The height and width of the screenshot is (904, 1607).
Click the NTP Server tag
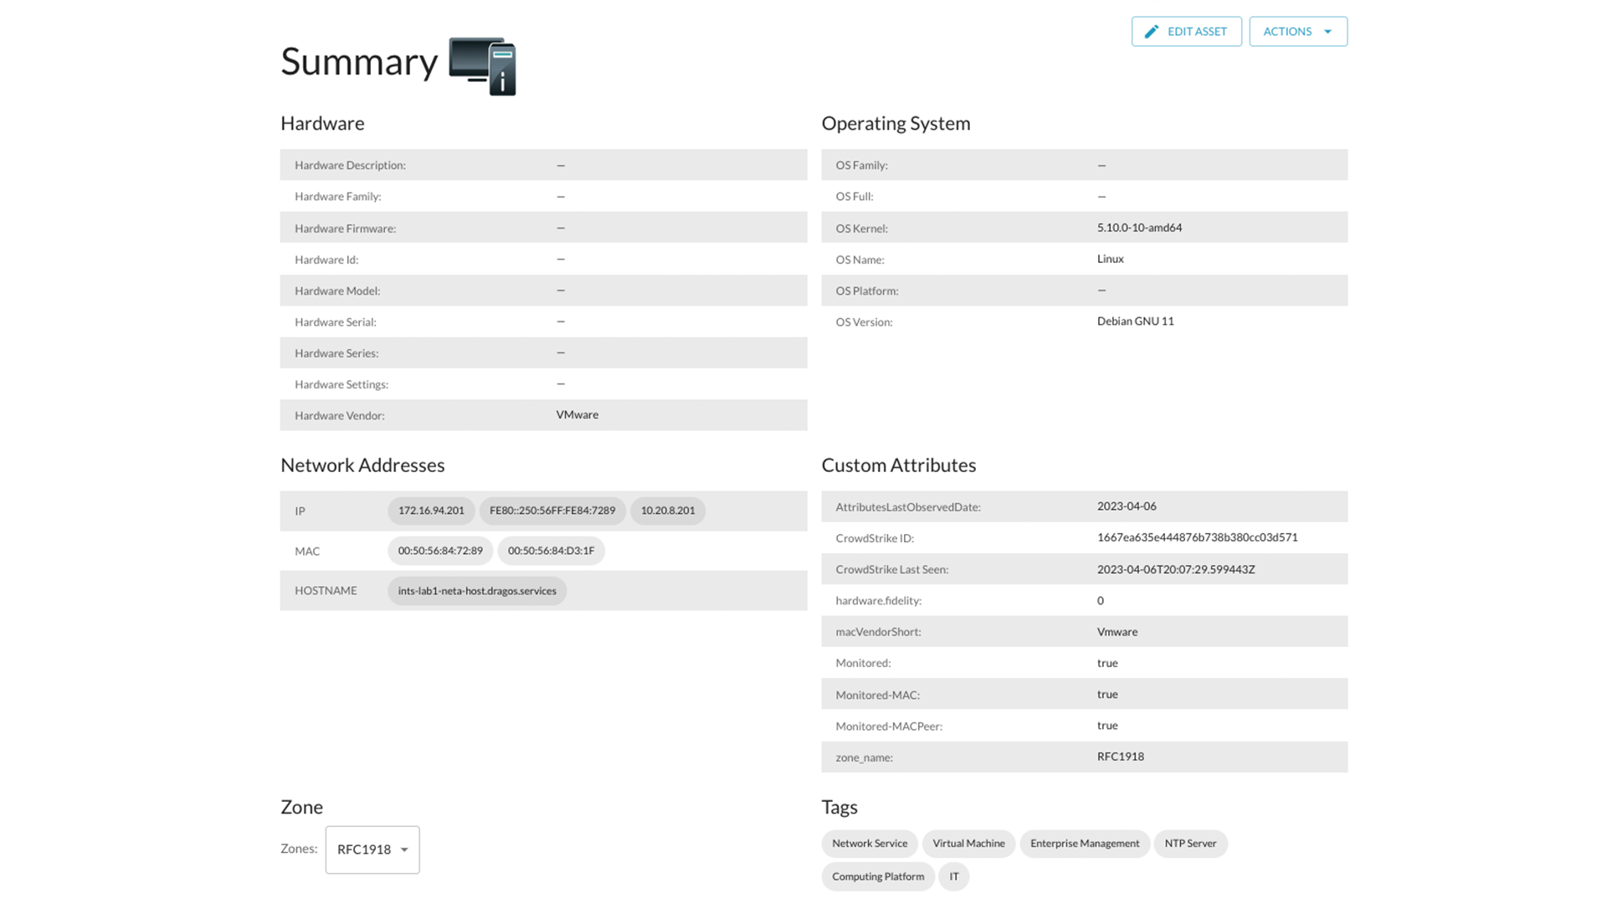coord(1190,844)
